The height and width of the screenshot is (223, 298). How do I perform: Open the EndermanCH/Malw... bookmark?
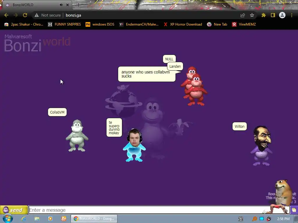139,24
